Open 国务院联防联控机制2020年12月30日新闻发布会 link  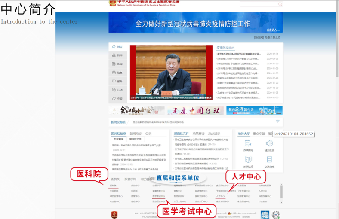tap(158, 122)
